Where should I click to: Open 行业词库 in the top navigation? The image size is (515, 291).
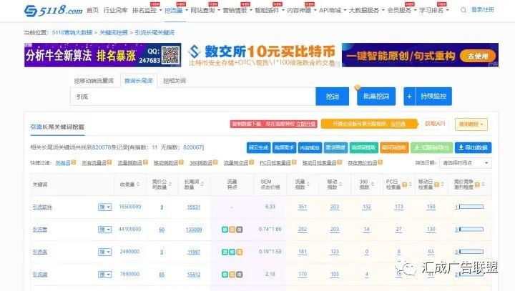(115, 10)
